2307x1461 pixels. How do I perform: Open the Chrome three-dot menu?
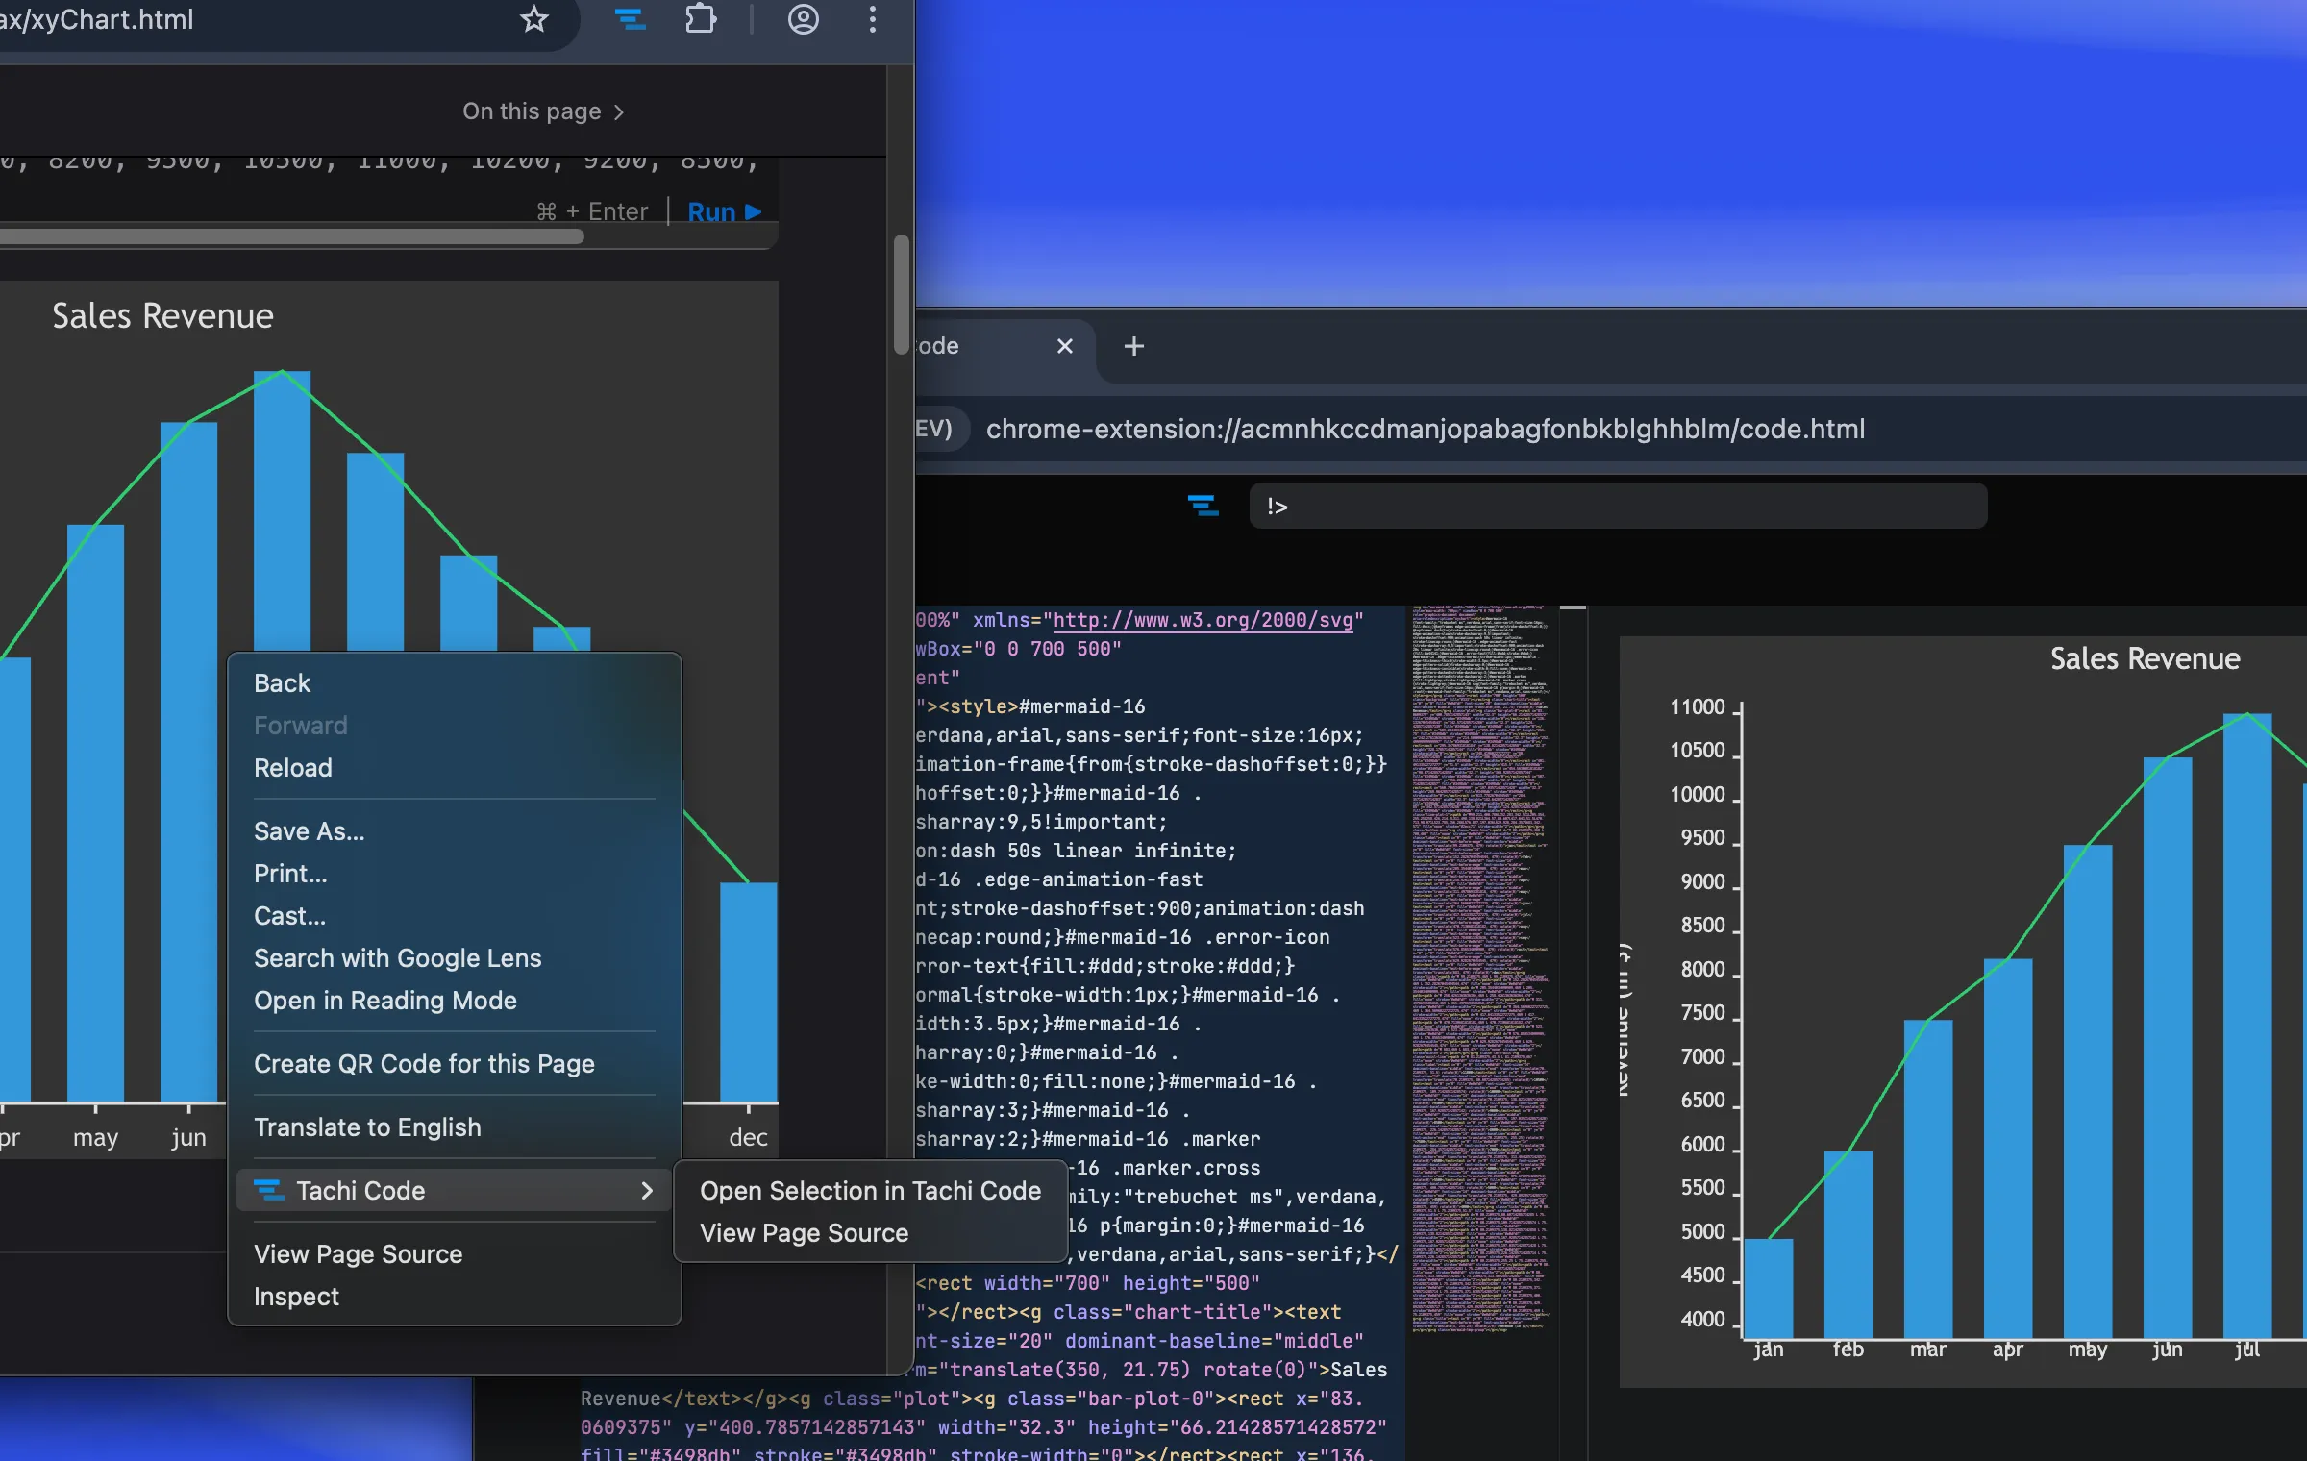pos(872,19)
